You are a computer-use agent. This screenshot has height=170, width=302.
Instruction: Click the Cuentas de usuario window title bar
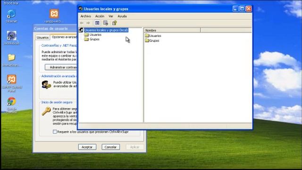coord(55,28)
